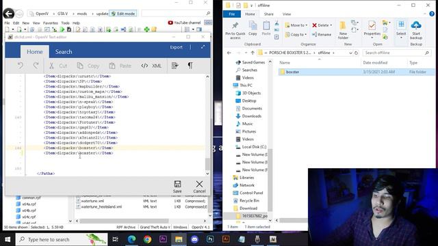This screenshot has height=246, width=438.
Task: Open Move to dropdown in Explorer
Action: [x=296, y=25]
